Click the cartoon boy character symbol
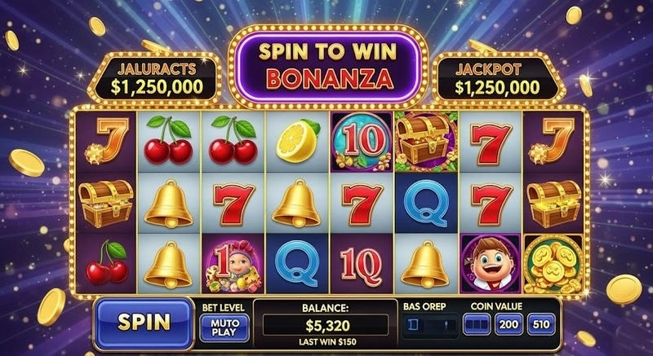This screenshot has width=653, height=356. (x=491, y=263)
